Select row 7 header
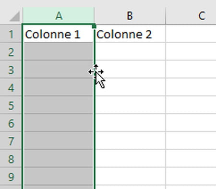The height and width of the screenshot is (189, 216). [x=11, y=141]
